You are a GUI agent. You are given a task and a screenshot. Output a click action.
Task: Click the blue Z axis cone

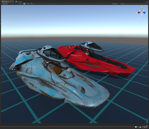[144, 13]
